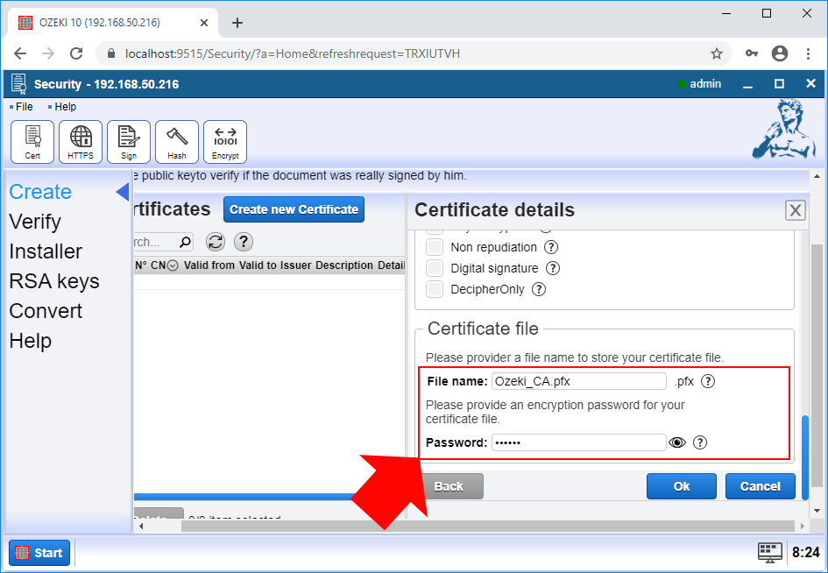The height and width of the screenshot is (573, 828).
Task: Click the Security app icon in title bar
Action: [x=19, y=84]
